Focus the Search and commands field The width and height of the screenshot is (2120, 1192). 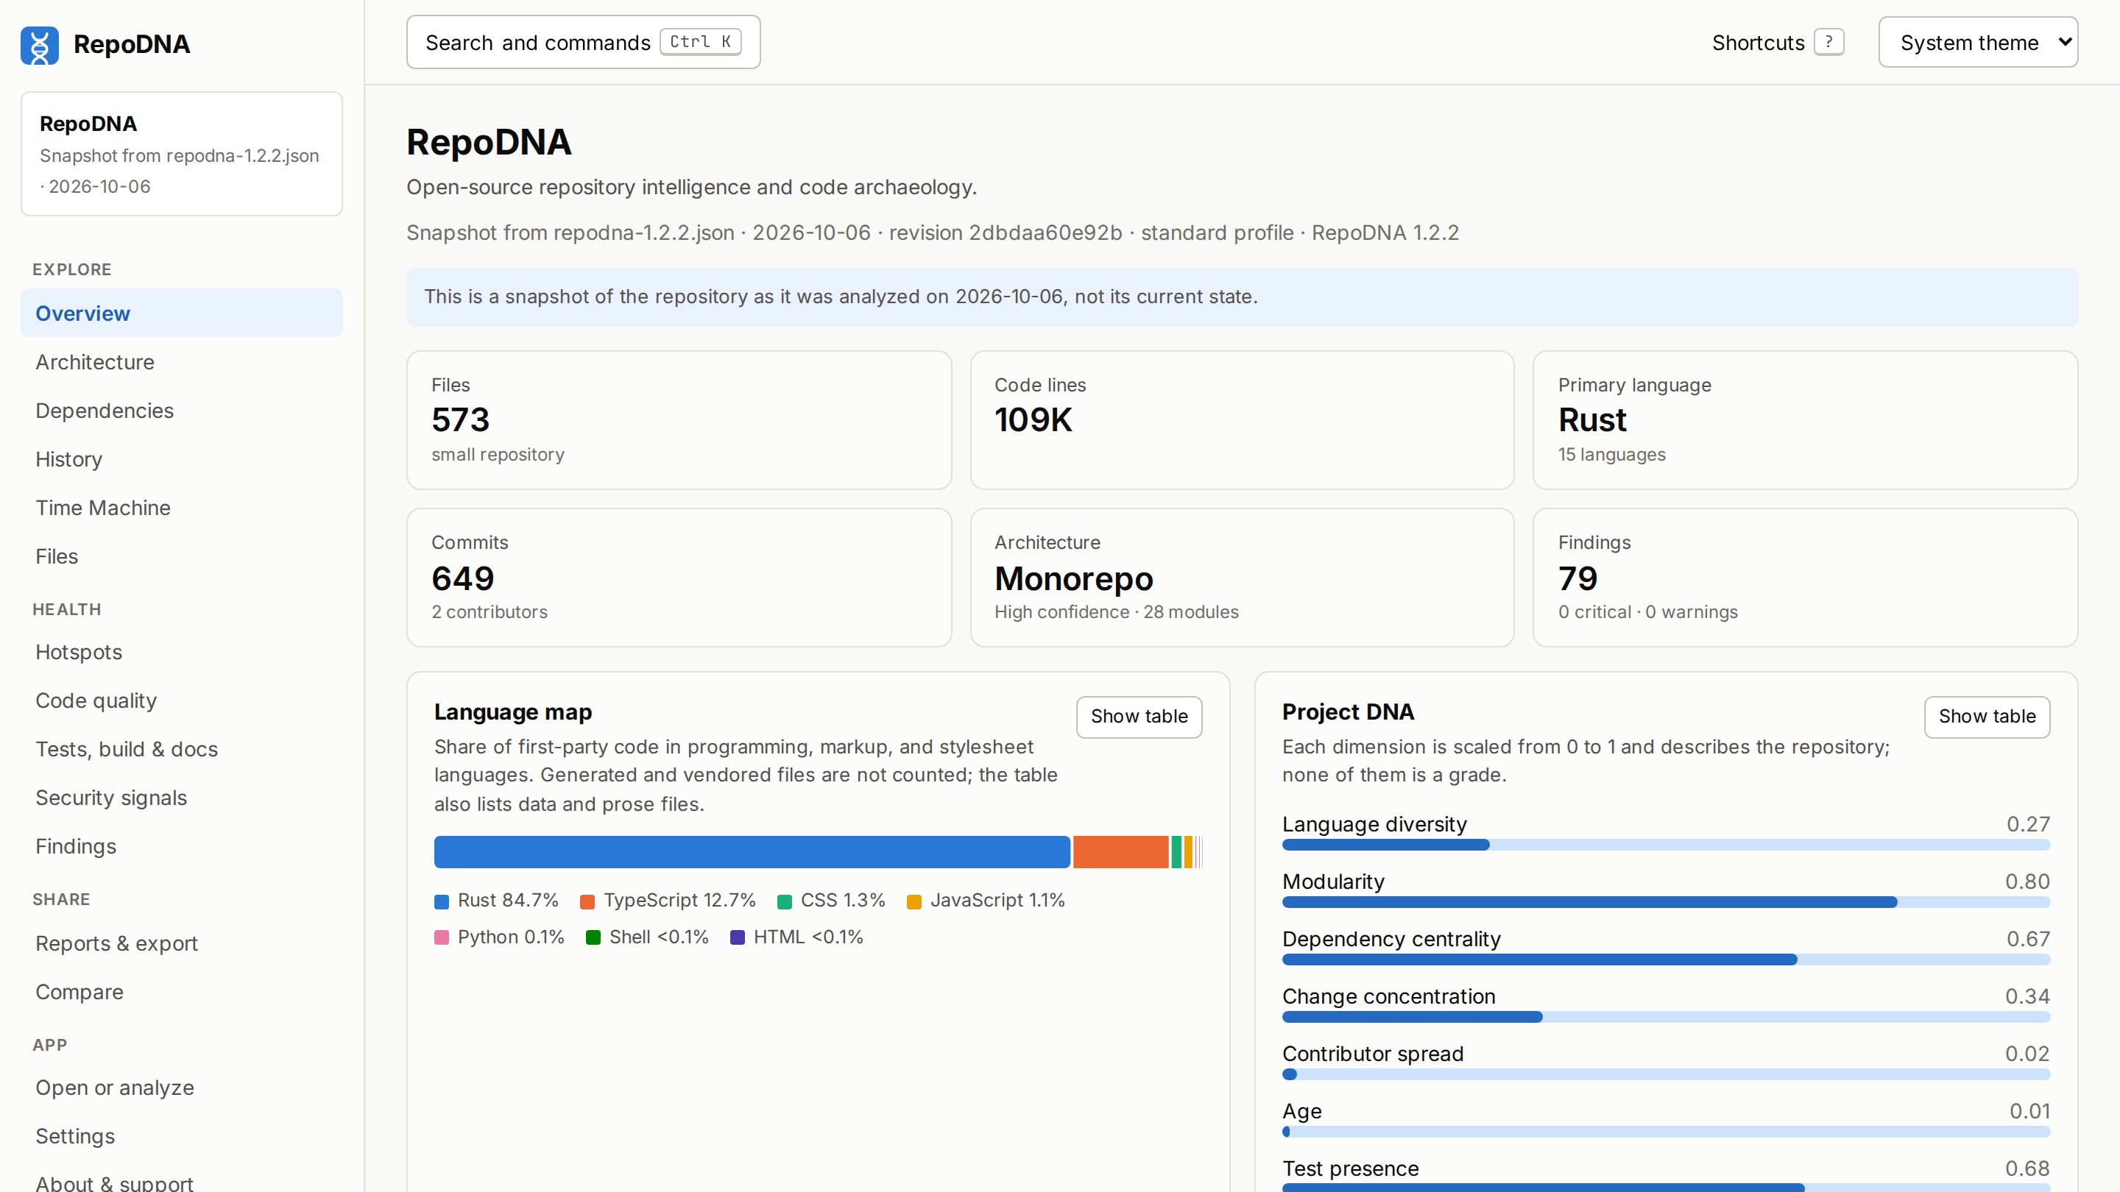tap(583, 42)
